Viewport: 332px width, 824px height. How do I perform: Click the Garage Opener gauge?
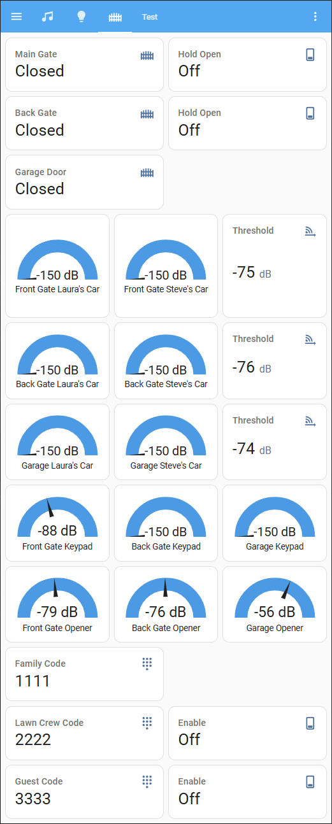click(275, 604)
